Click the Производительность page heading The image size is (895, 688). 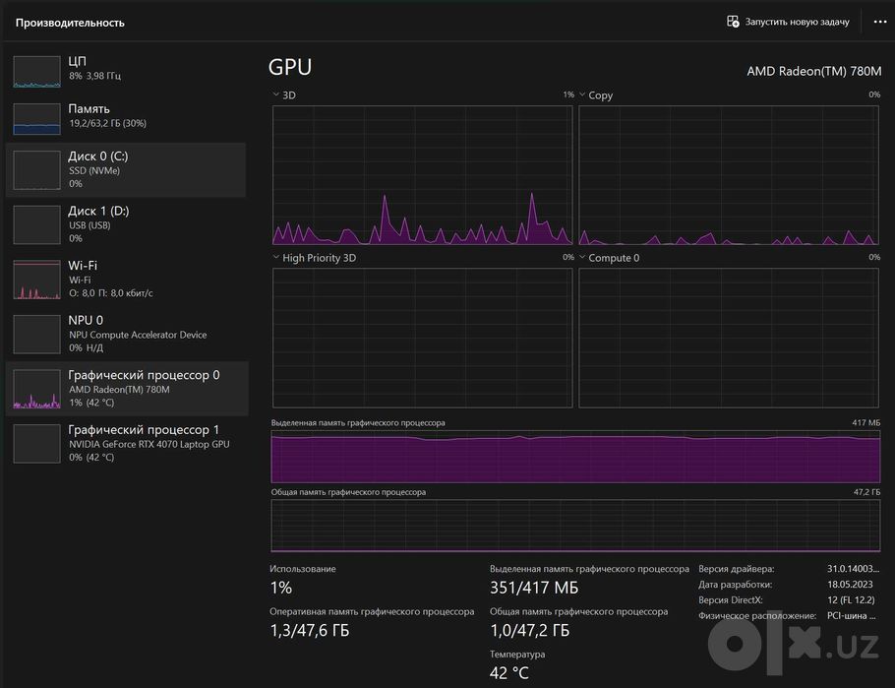pos(70,23)
